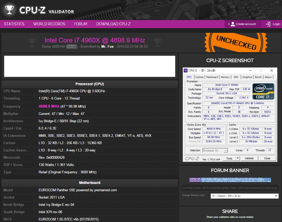Click the Intel X79 rev 06 value
Image resolution: width=282 pixels, height=222 pixels.
[x=50, y=212]
